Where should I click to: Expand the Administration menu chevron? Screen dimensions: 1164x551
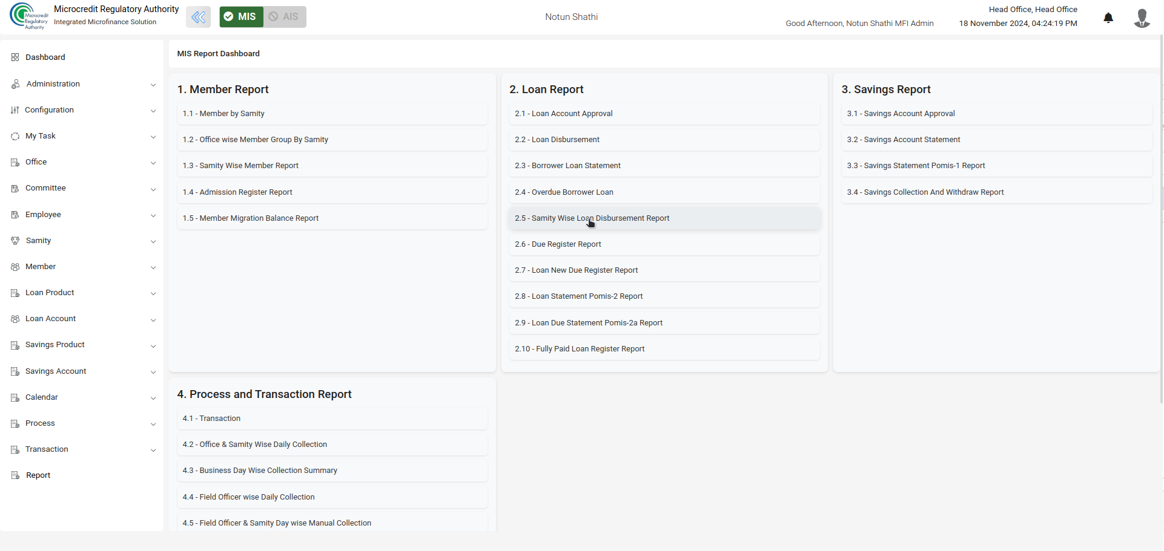153,85
